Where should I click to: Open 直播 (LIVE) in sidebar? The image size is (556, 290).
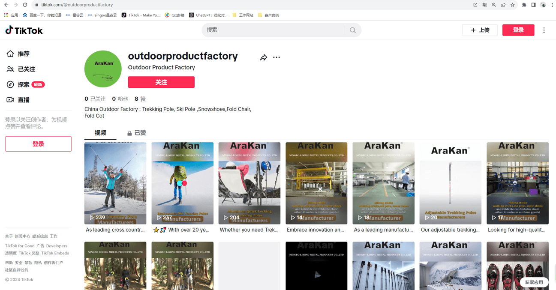18,100
